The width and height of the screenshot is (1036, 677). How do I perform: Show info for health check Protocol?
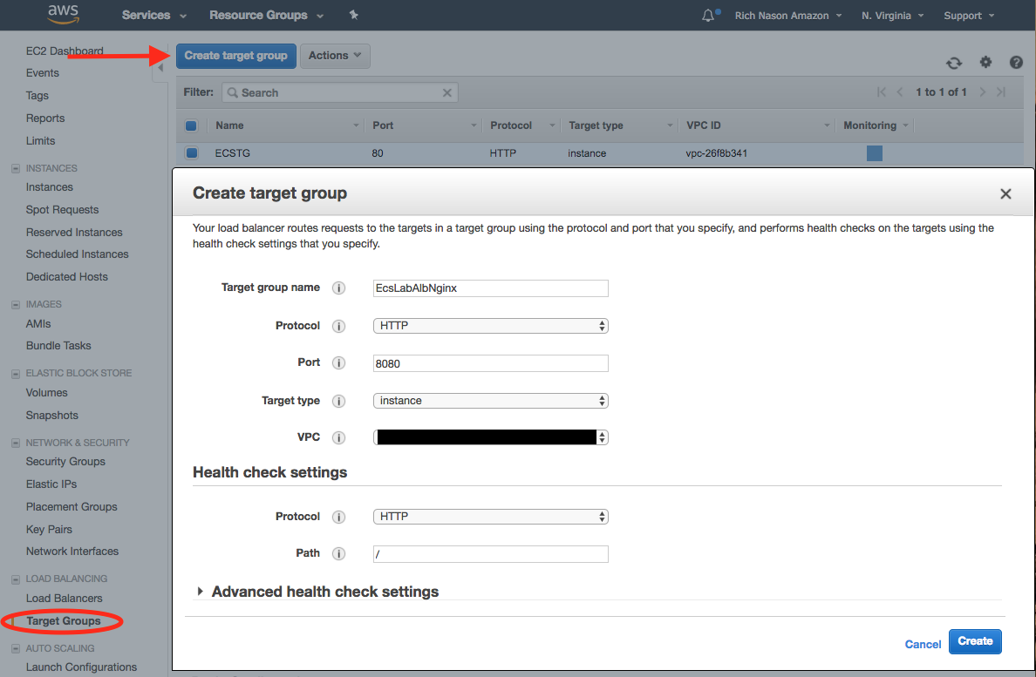pyautogui.click(x=338, y=517)
